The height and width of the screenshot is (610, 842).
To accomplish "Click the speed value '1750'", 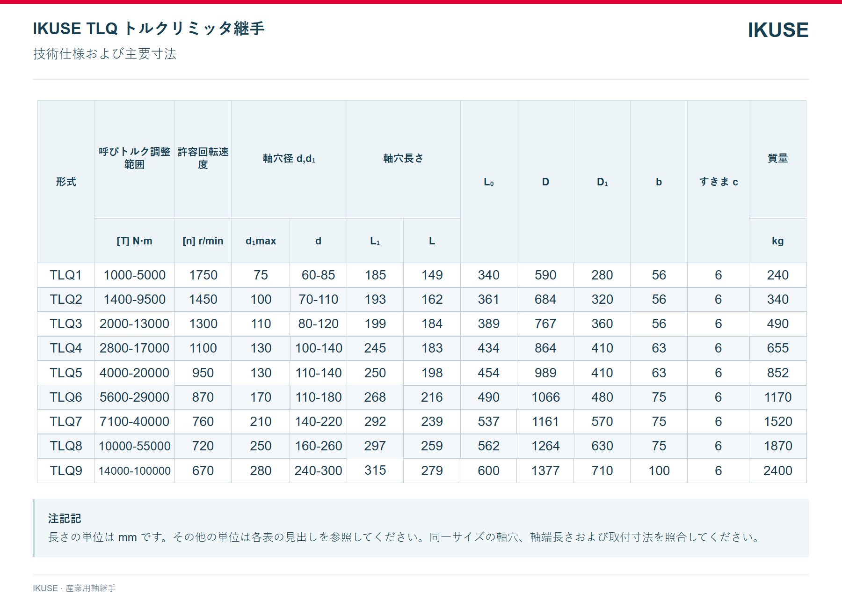I will 203,275.
